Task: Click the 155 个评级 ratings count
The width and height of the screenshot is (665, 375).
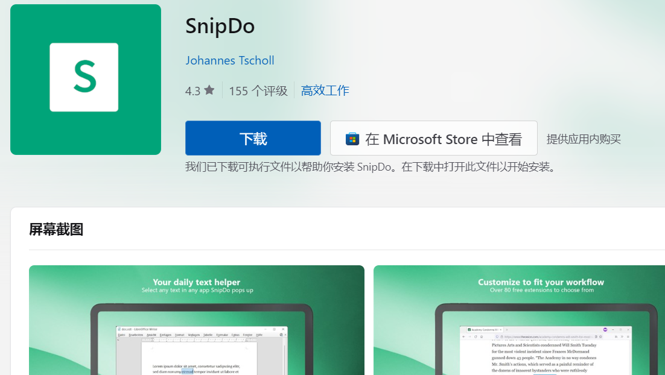Action: 258,91
